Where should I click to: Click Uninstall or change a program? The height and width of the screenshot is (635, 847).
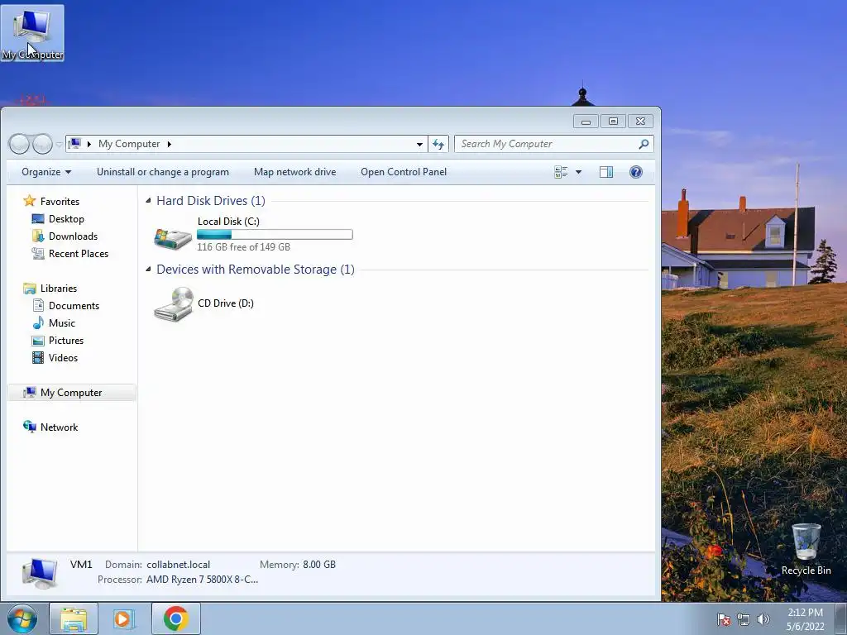tap(163, 172)
